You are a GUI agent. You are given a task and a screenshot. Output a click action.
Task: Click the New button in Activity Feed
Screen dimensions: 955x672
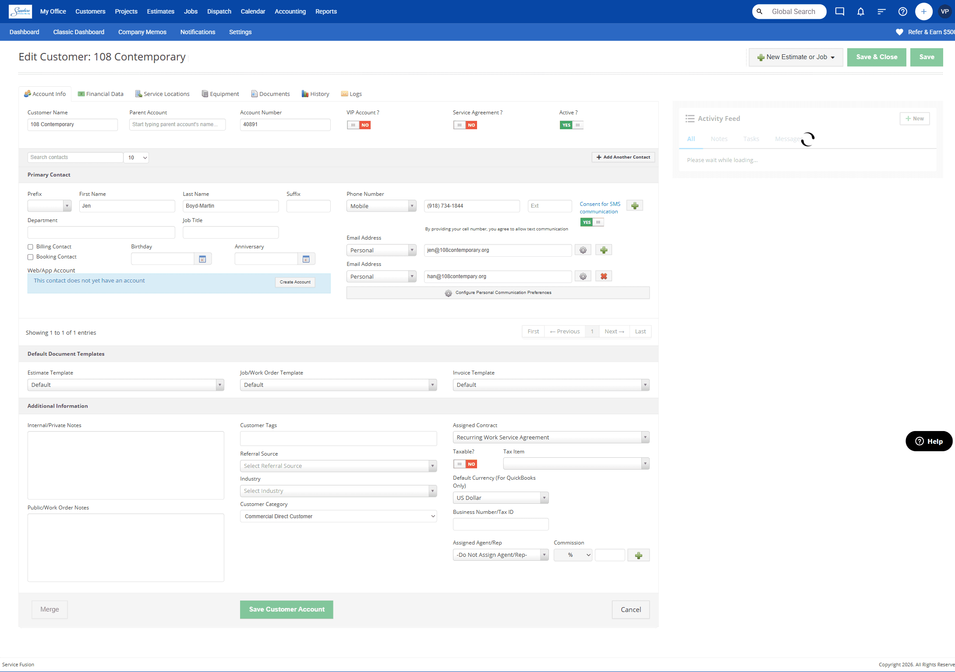[x=915, y=119]
